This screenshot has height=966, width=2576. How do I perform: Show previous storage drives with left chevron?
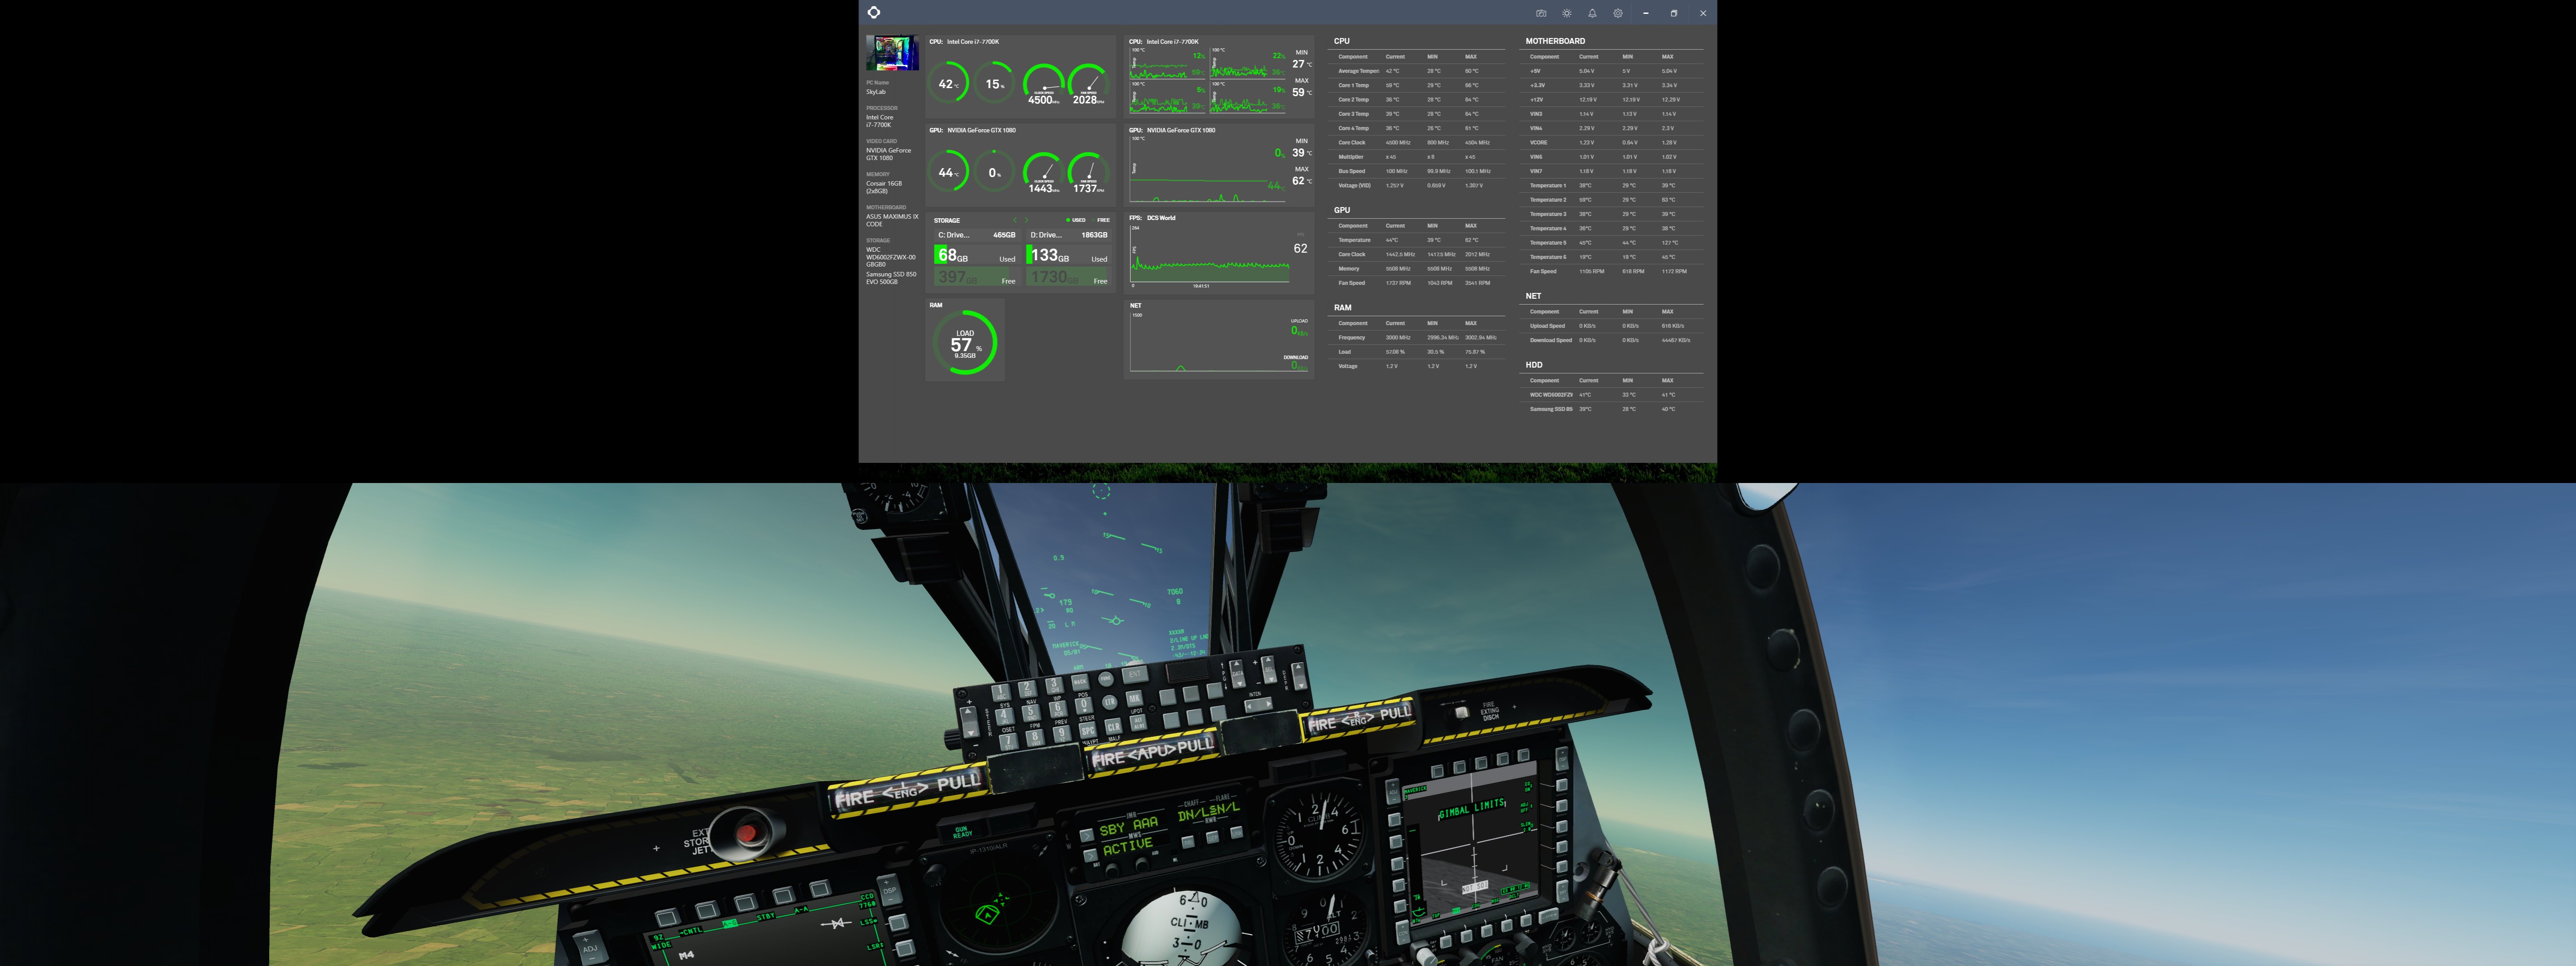(1015, 220)
